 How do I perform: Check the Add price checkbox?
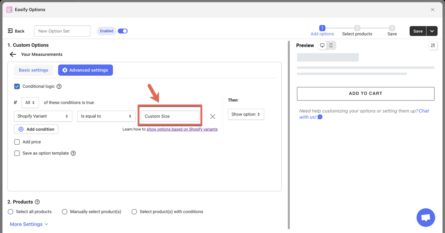tap(17, 142)
